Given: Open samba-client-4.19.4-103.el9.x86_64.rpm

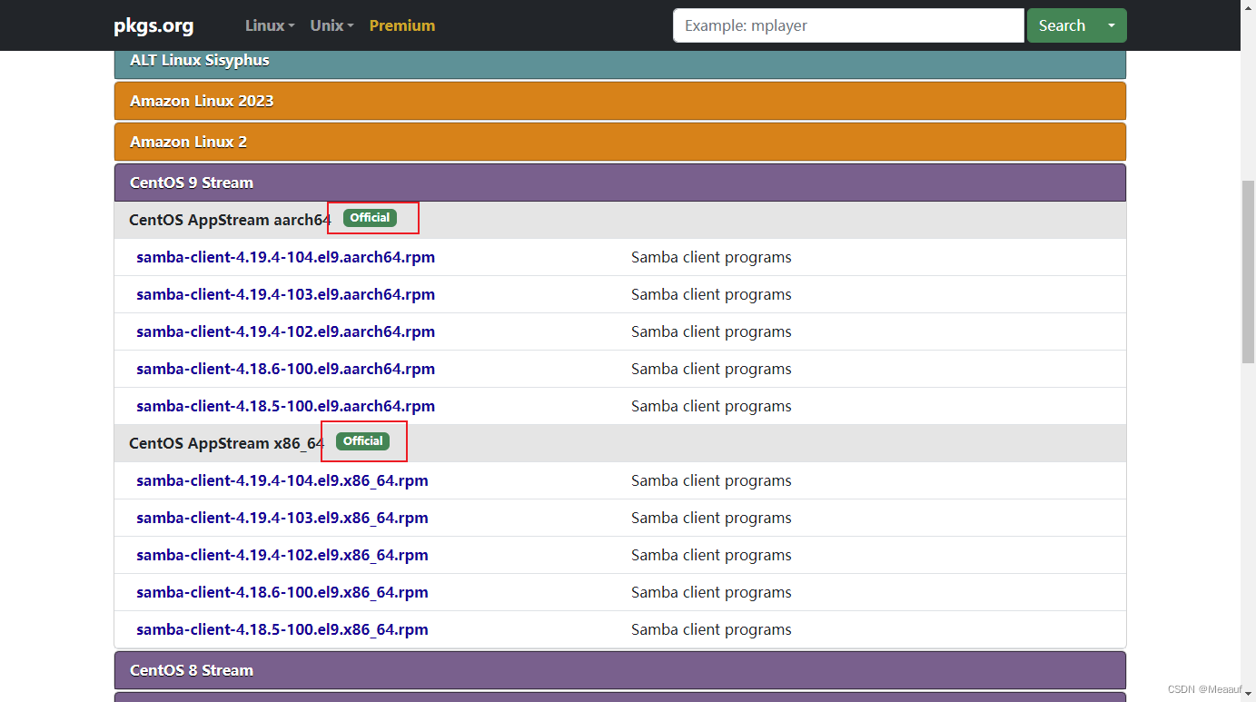Looking at the screenshot, I should [282, 518].
